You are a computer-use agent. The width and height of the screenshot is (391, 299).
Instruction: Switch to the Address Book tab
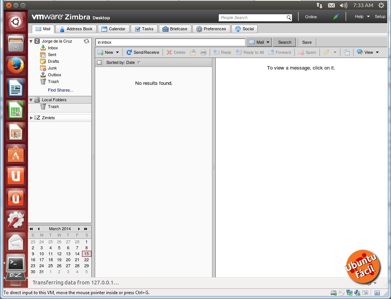[x=76, y=29]
